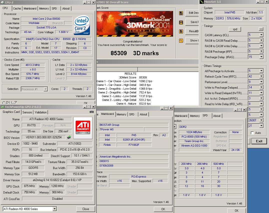Open the Read to Write Delay (tRD_WR) dropdown
Viewport: 269px width, 213px height.
coord(261,104)
